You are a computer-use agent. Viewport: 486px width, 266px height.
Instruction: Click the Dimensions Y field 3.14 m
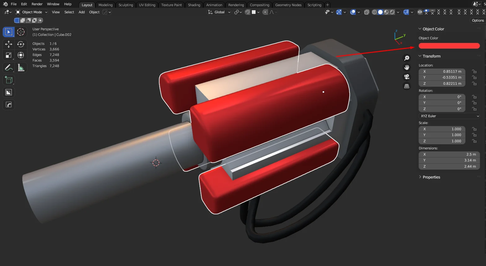click(449, 160)
